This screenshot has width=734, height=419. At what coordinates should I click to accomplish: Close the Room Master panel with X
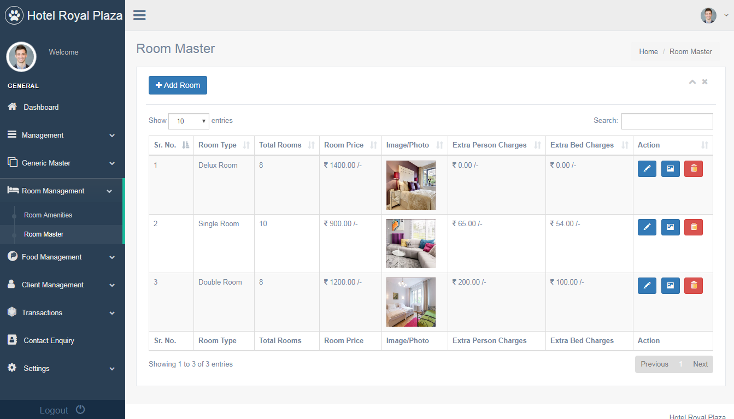pos(705,81)
